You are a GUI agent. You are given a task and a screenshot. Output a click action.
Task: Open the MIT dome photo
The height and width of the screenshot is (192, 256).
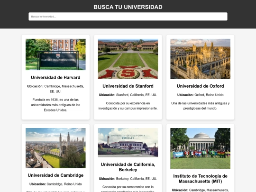click(201, 148)
